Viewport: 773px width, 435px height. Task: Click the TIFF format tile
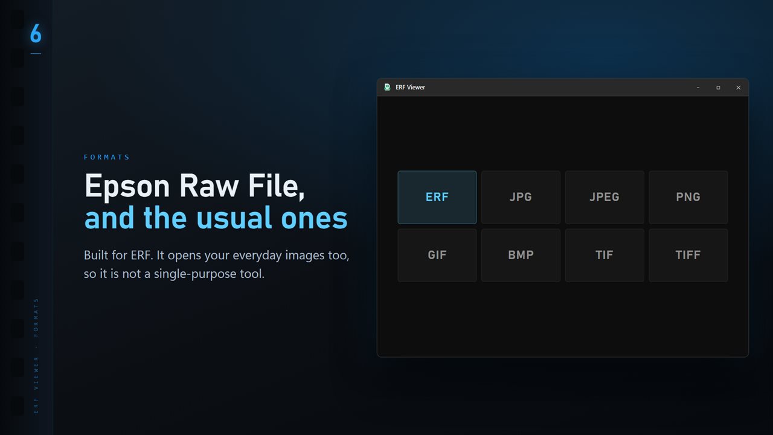click(x=688, y=255)
